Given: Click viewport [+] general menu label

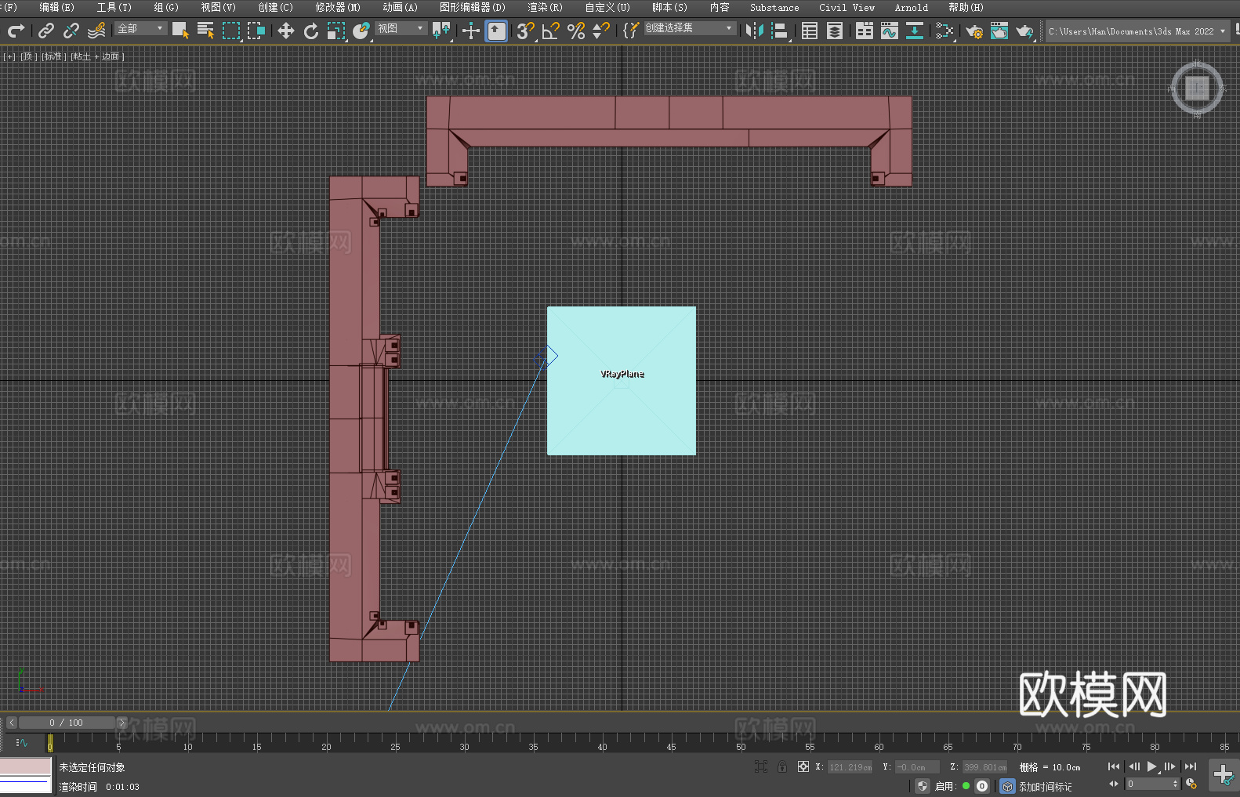Looking at the screenshot, I should tap(9, 56).
